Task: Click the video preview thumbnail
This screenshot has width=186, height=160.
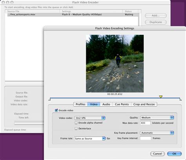Action: (115, 64)
